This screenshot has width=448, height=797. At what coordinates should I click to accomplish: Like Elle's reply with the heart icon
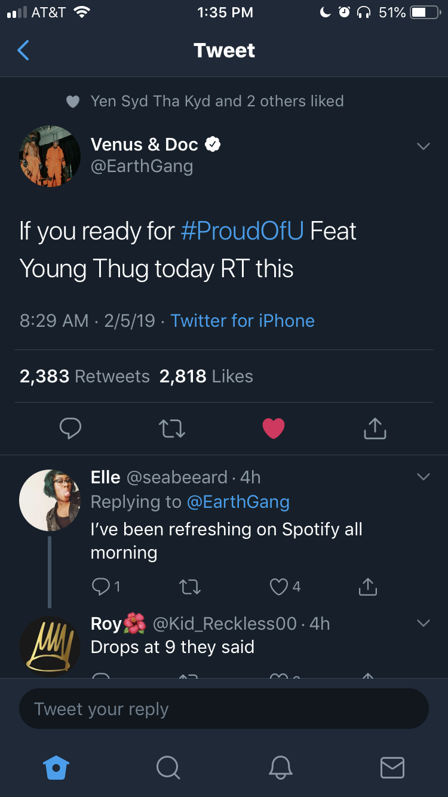[279, 587]
